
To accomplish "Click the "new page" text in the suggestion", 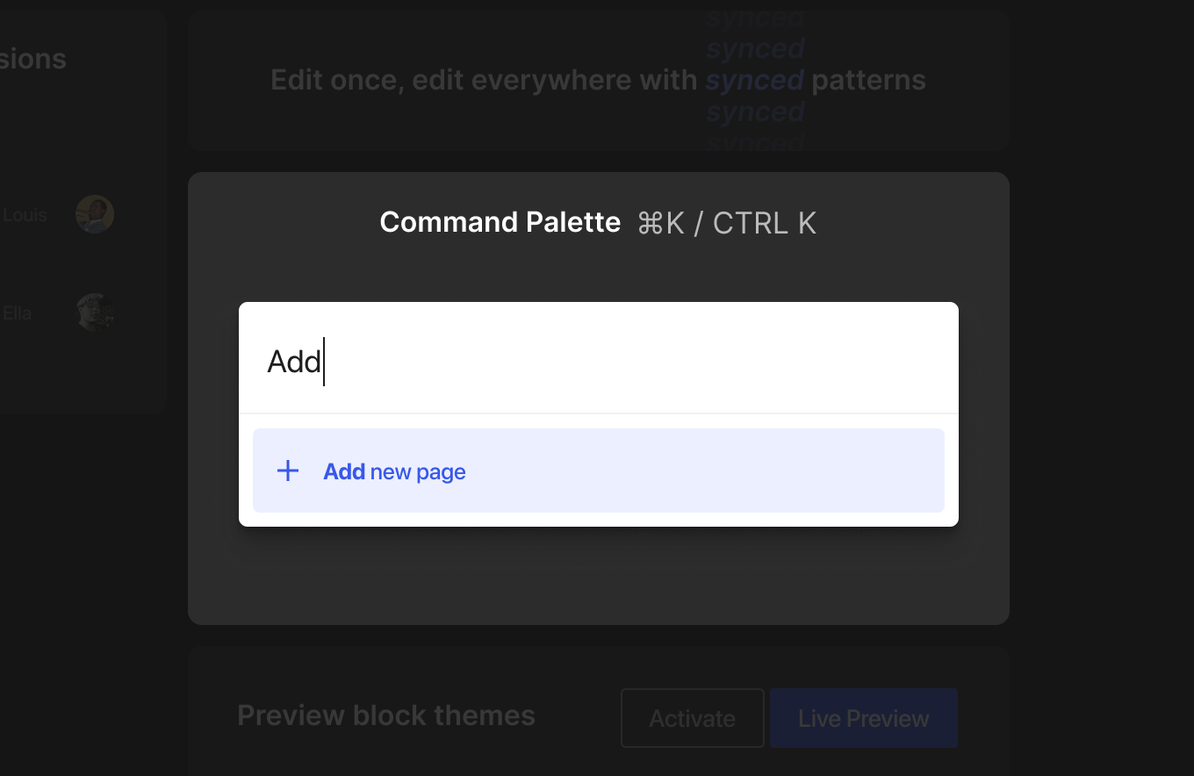I will (x=418, y=471).
